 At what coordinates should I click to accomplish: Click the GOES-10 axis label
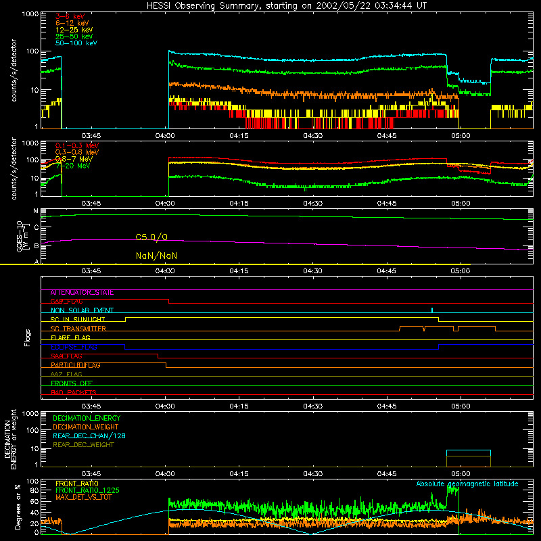22,236
